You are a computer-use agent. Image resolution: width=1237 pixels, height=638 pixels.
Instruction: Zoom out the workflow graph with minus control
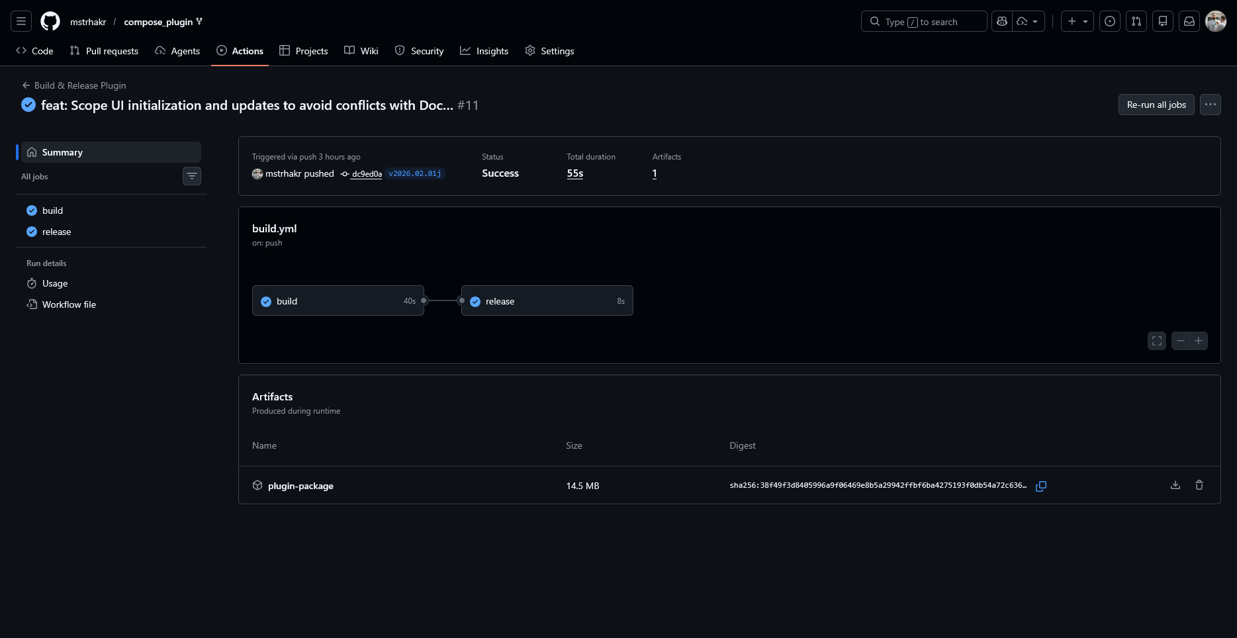pyautogui.click(x=1181, y=340)
